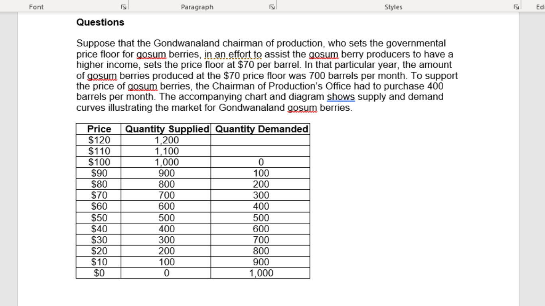Select the Questions heading text
The image size is (545, 306).
pos(100,22)
